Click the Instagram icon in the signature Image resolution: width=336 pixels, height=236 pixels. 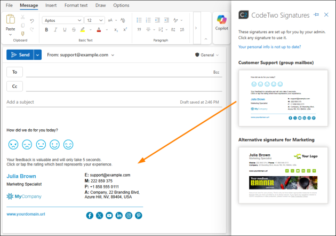coord(129,215)
